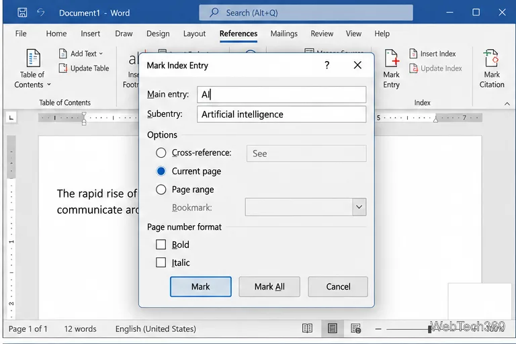Click English (United States) language indicator
Screen dimensions: 516x344
156,329
